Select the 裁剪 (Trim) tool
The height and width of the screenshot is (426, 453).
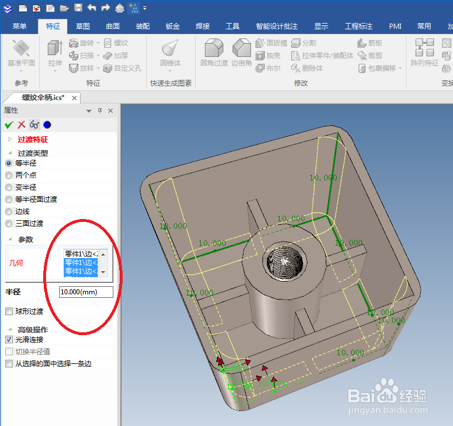[370, 55]
